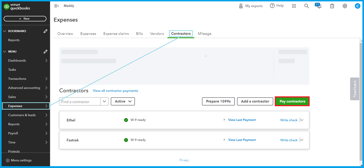This screenshot has width=364, height=168.
Task: Open notifications bell with 11 badge
Action: pyautogui.click(x=318, y=6)
